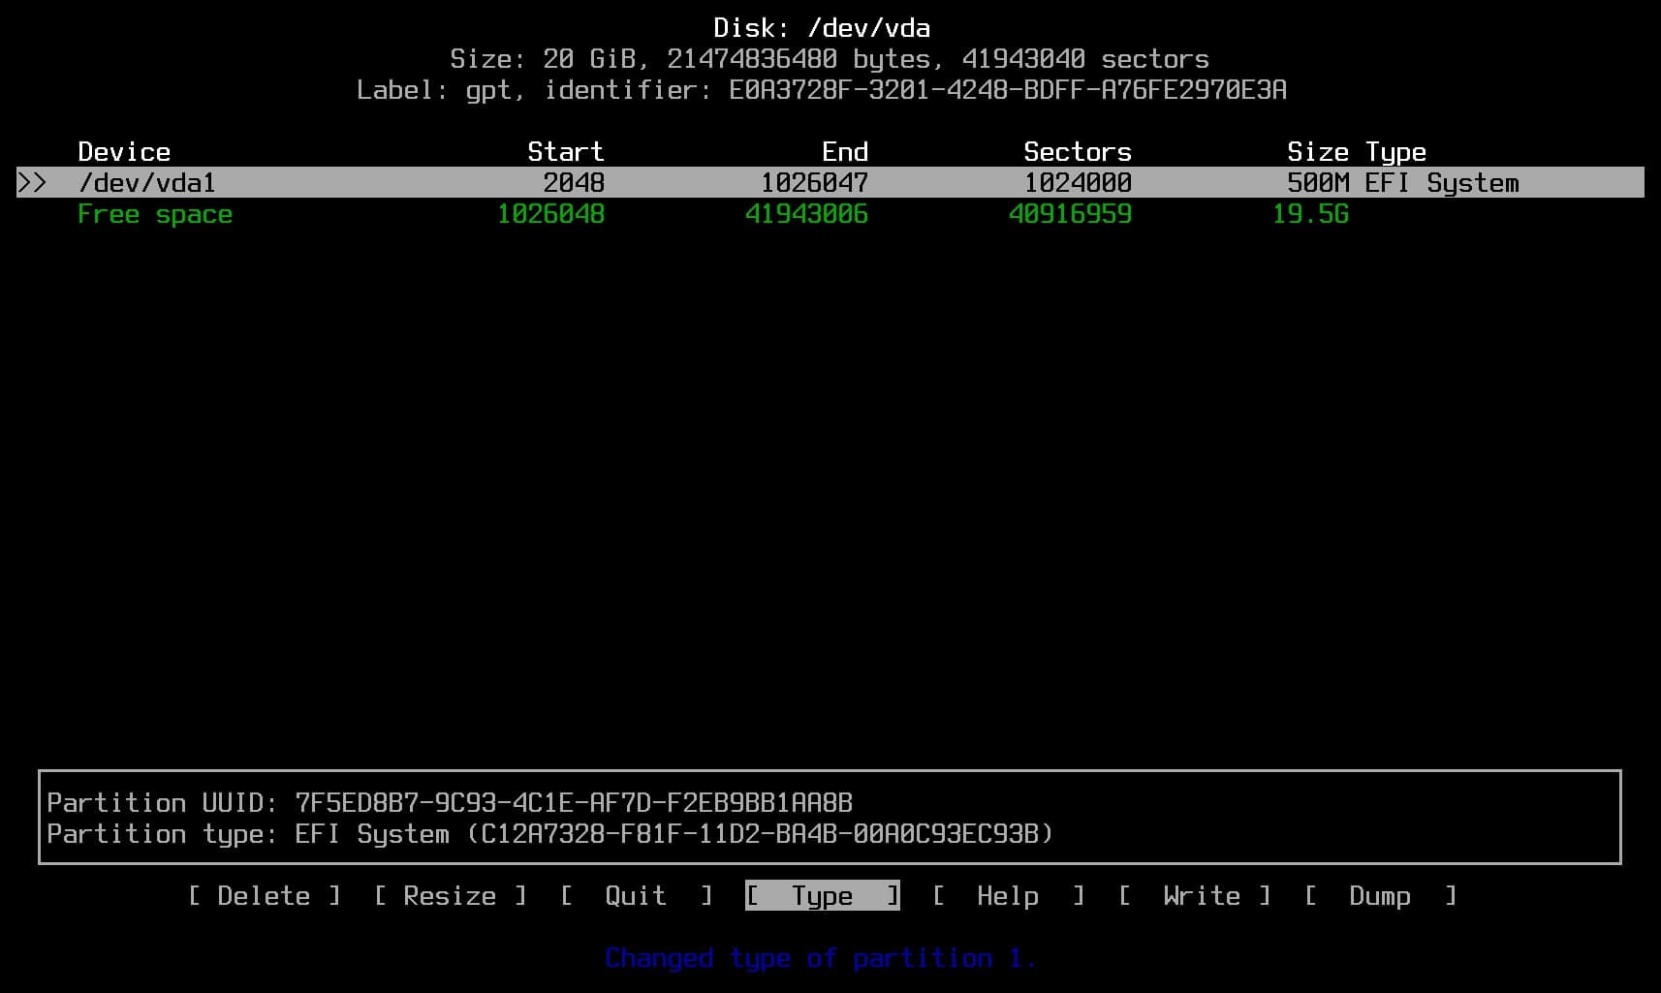Select Write to save the partition table
Screen dimensions: 1661x993
[1200, 895]
